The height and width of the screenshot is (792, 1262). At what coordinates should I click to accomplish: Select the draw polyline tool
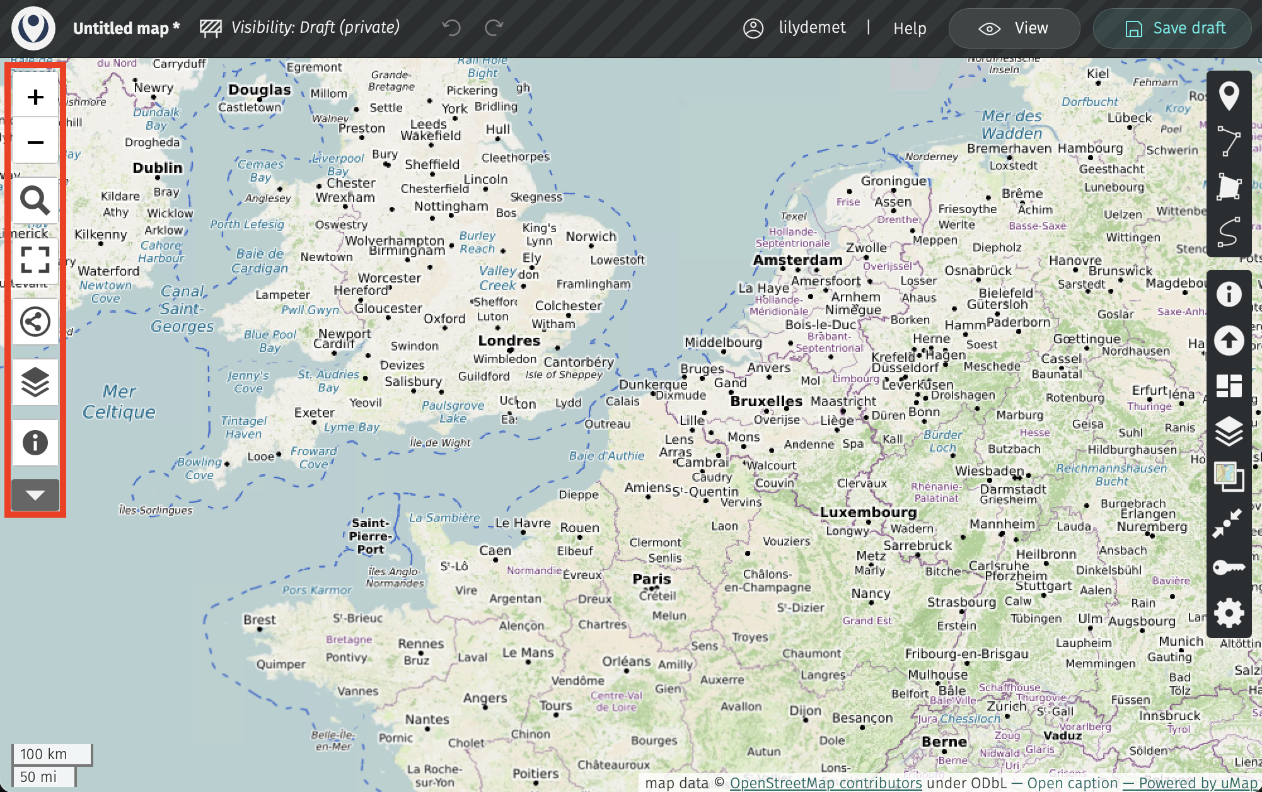(x=1229, y=141)
